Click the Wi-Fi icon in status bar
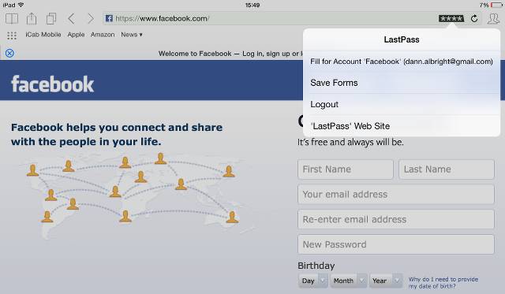The image size is (505, 294). [x=21, y=5]
